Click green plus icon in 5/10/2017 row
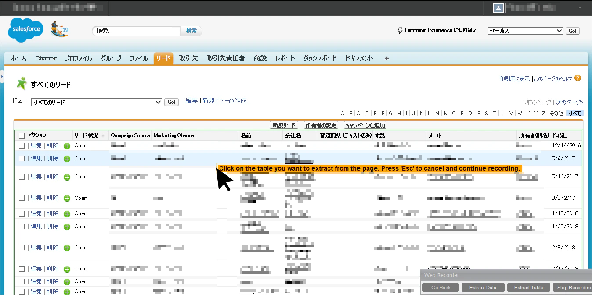Image resolution: width=592 pixels, height=295 pixels. pyautogui.click(x=67, y=177)
